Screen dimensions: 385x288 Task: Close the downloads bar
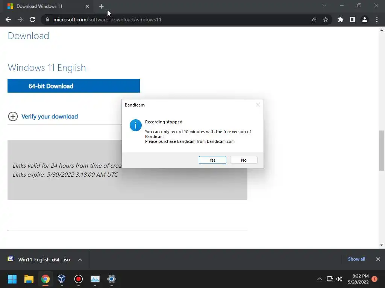378,259
